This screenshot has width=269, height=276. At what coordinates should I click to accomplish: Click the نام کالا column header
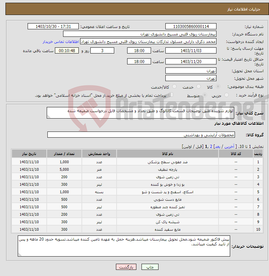[167, 154]
